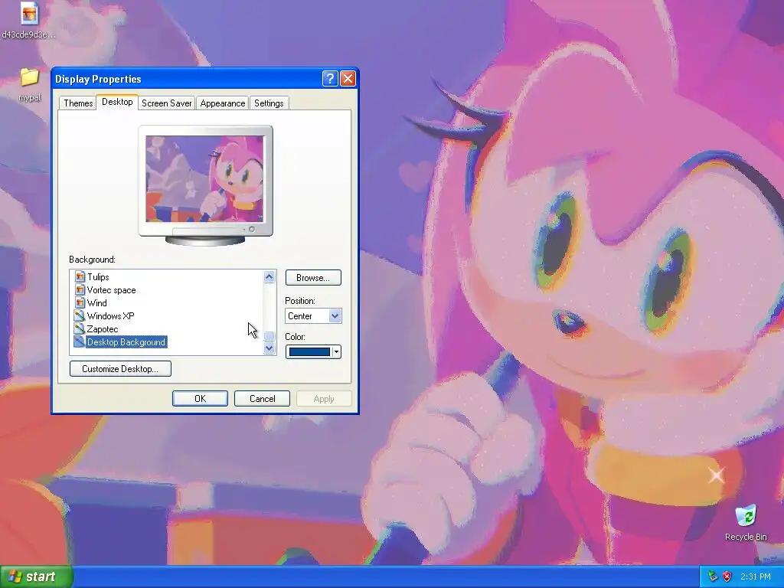This screenshot has width=784, height=588.
Task: Click the background list scrollbar thumb
Action: coord(269,335)
